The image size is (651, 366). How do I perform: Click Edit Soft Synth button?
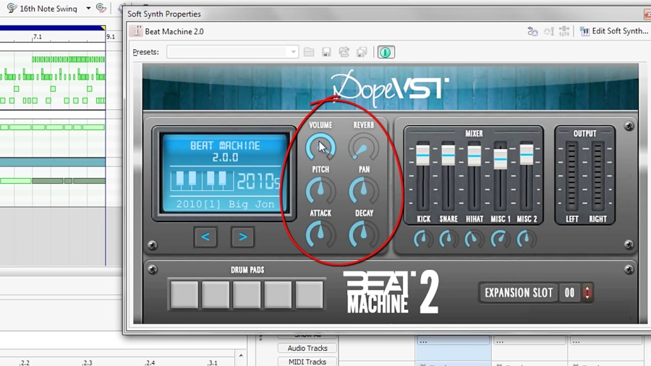tap(614, 31)
